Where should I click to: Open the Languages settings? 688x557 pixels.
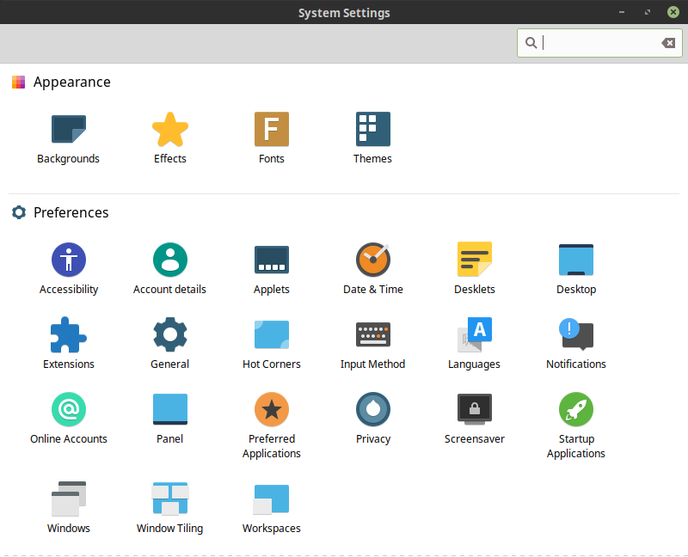[475, 334]
